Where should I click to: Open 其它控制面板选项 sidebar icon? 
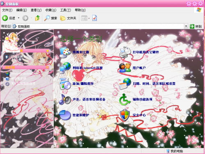point(7,84)
